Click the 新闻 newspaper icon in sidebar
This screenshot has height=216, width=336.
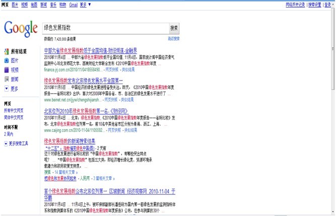click(x=7, y=79)
